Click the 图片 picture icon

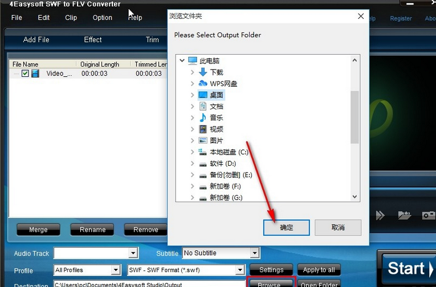pyautogui.click(x=203, y=140)
